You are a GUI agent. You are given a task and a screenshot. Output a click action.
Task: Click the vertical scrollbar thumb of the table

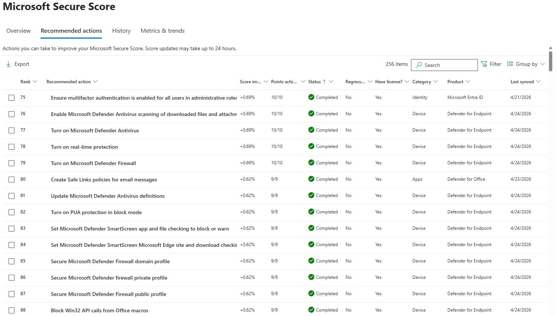click(550, 61)
